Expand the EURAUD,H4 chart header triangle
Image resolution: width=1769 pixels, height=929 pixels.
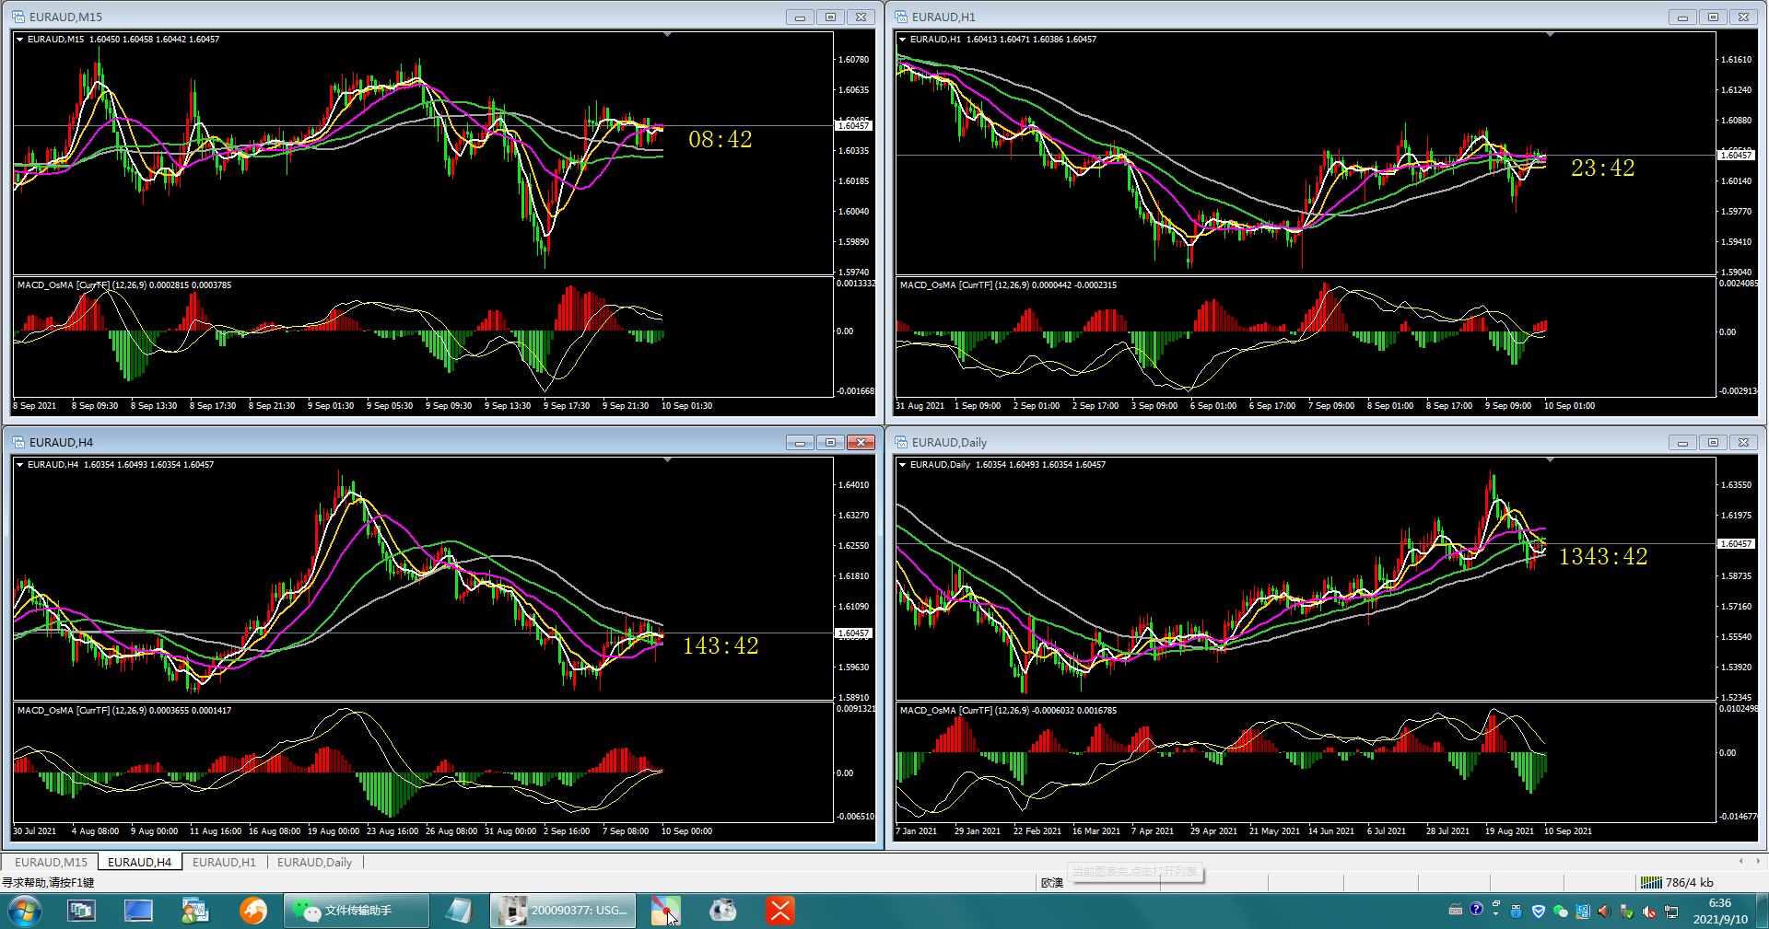[x=19, y=465]
